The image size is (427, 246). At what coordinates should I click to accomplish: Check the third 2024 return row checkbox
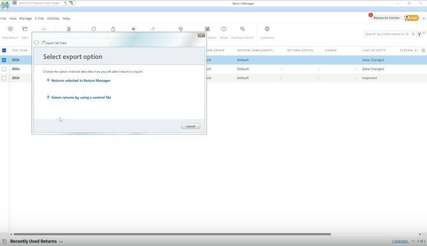click(4, 78)
